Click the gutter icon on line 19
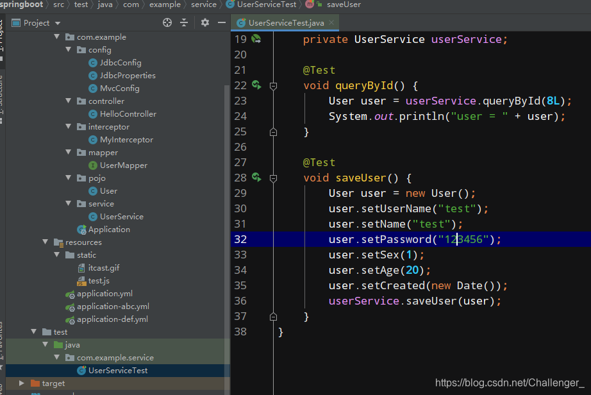The image size is (591, 395). (x=256, y=39)
